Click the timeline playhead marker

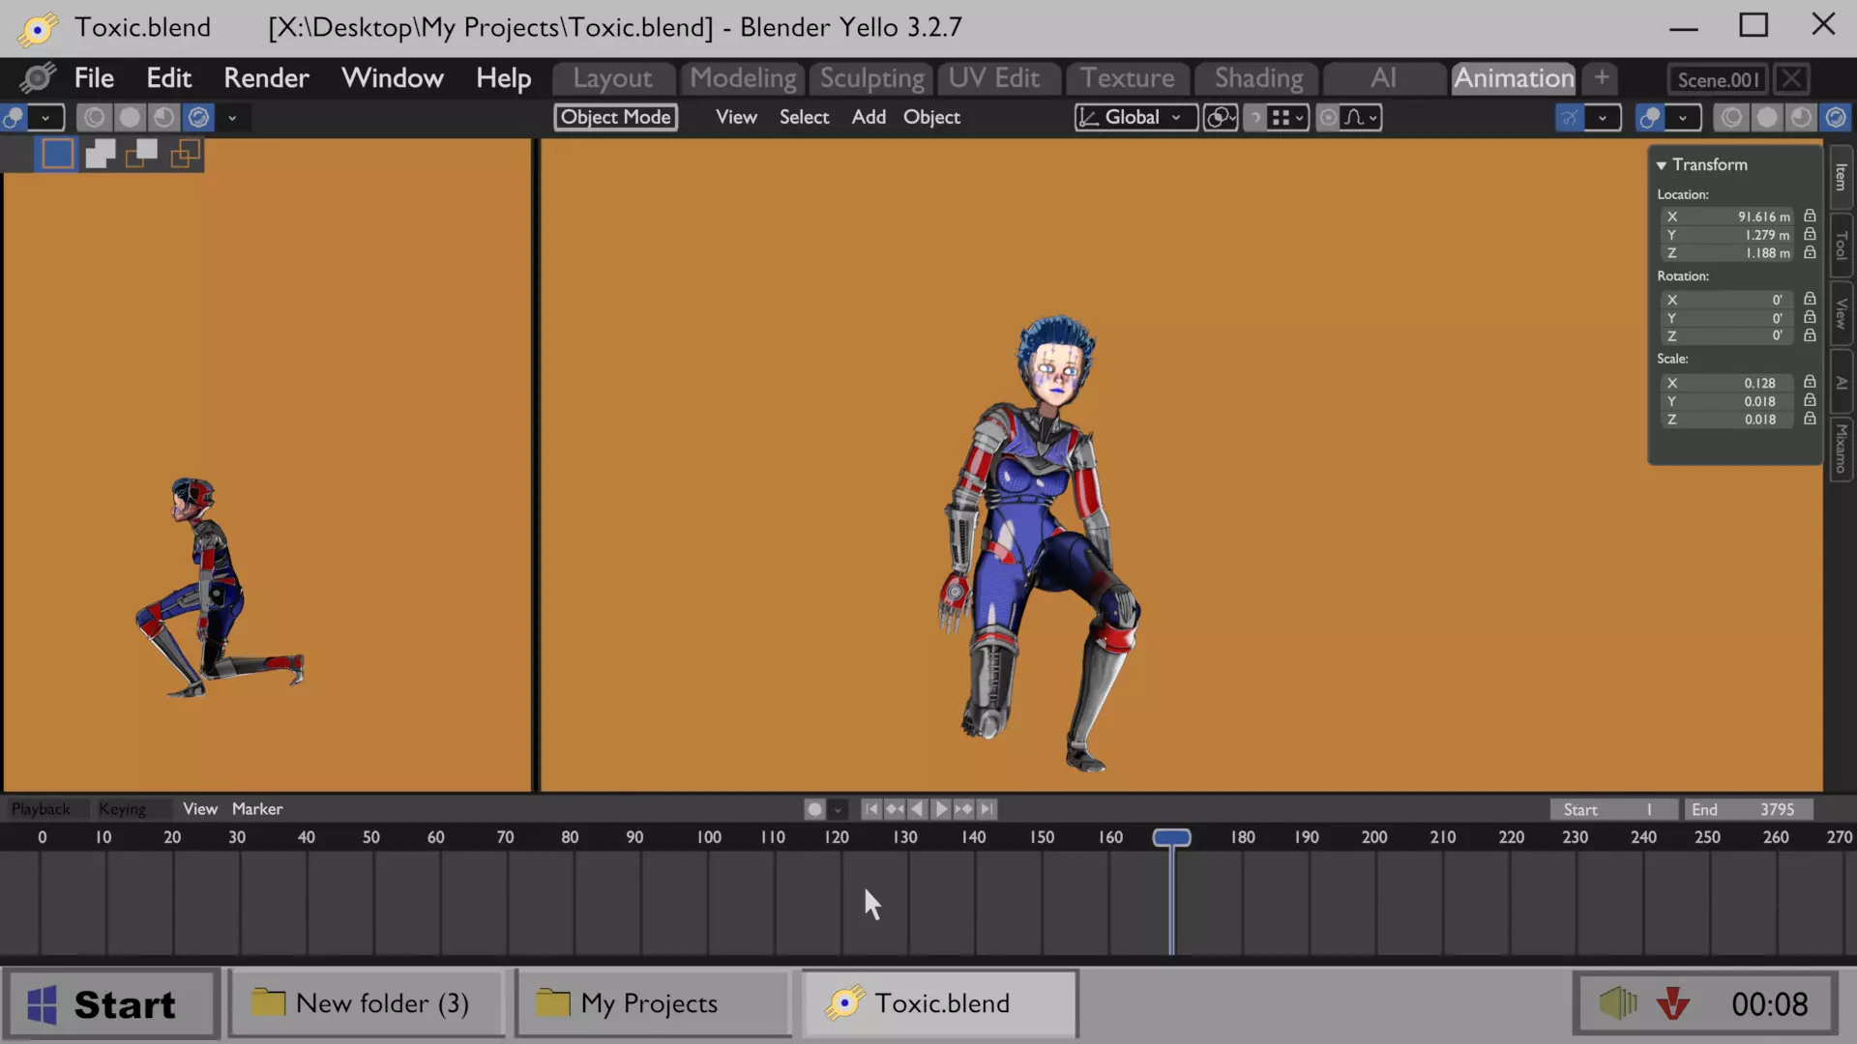1171,837
